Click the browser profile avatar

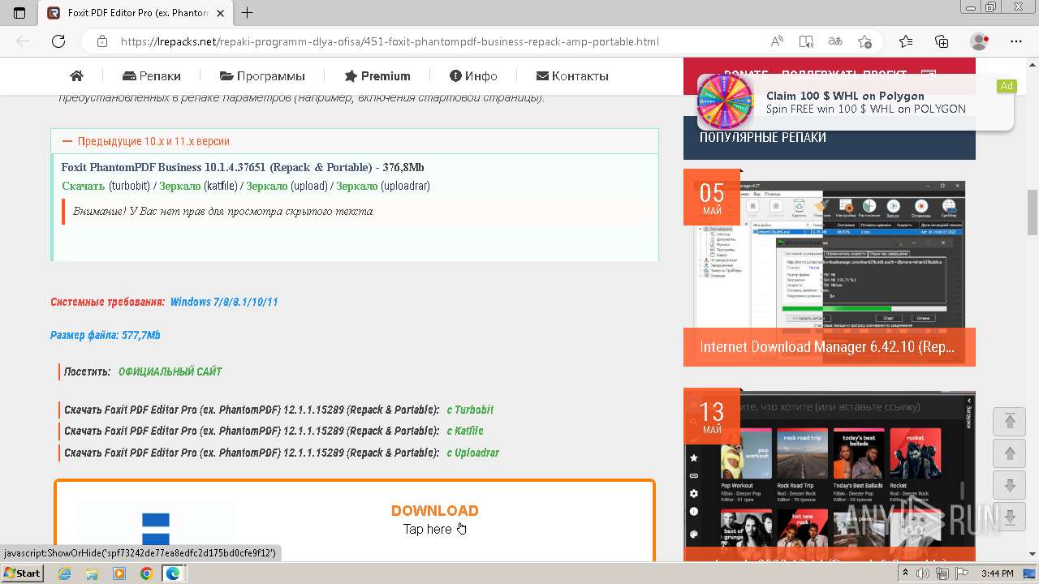980,41
